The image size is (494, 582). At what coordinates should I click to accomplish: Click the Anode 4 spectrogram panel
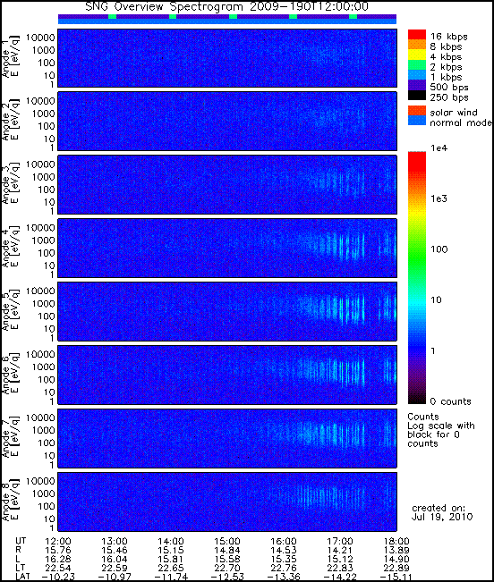(227, 249)
